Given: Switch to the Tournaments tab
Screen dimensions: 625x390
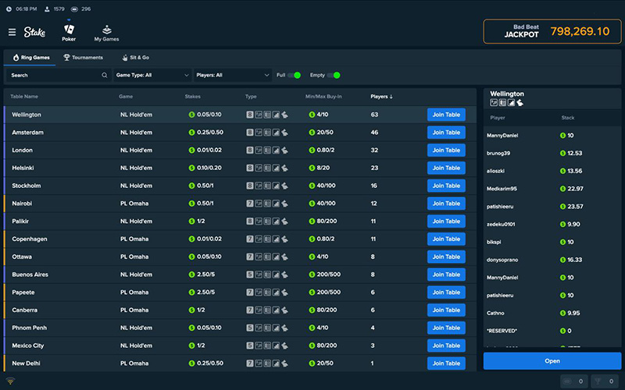Looking at the screenshot, I should click(83, 58).
